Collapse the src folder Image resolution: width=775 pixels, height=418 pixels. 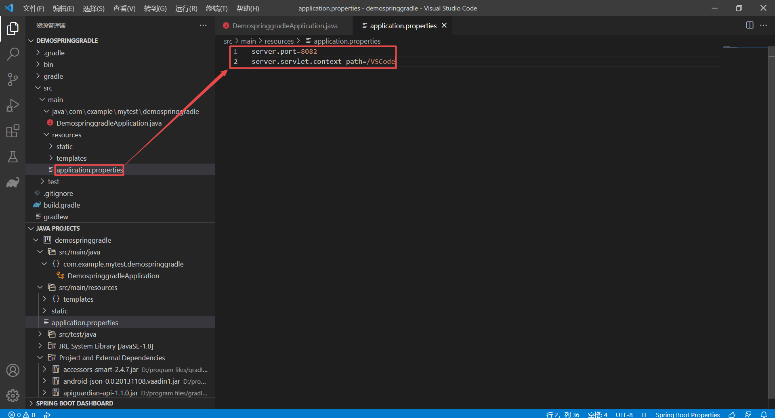[120, 88]
